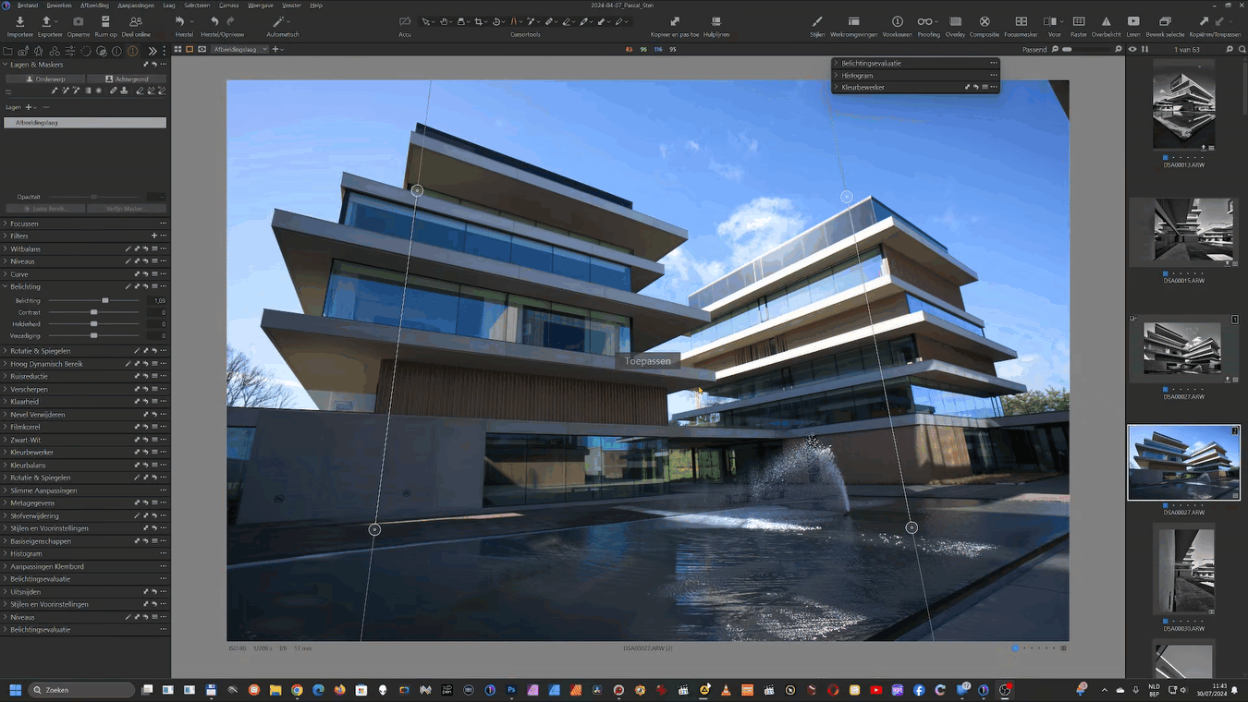
Task: Open Photoshop from the Windows taskbar
Action: [511, 690]
